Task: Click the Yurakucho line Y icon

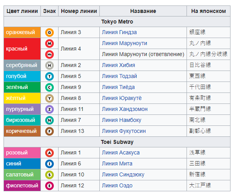Action: (x=49, y=98)
